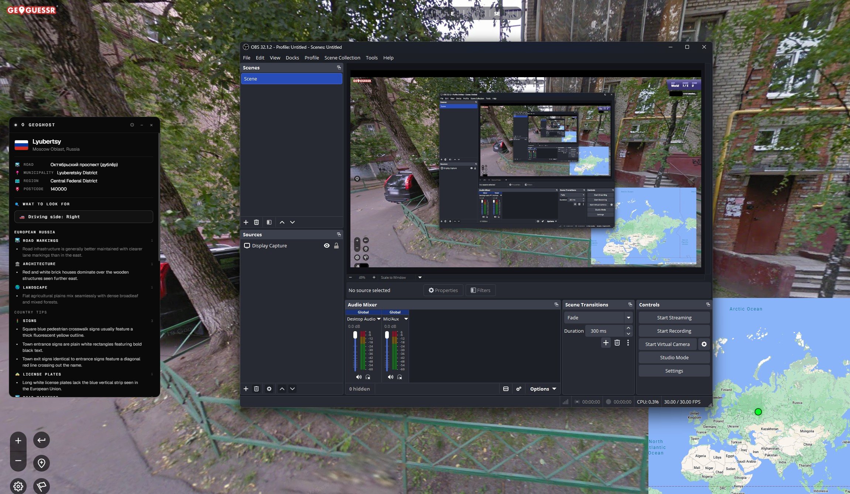Screen dimensions: 850x494
Task: Move scene up in Scenes toolbar
Action: tap(282, 222)
